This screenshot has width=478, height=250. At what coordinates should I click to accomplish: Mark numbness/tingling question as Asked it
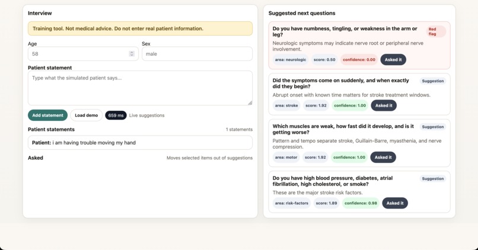pos(393,60)
